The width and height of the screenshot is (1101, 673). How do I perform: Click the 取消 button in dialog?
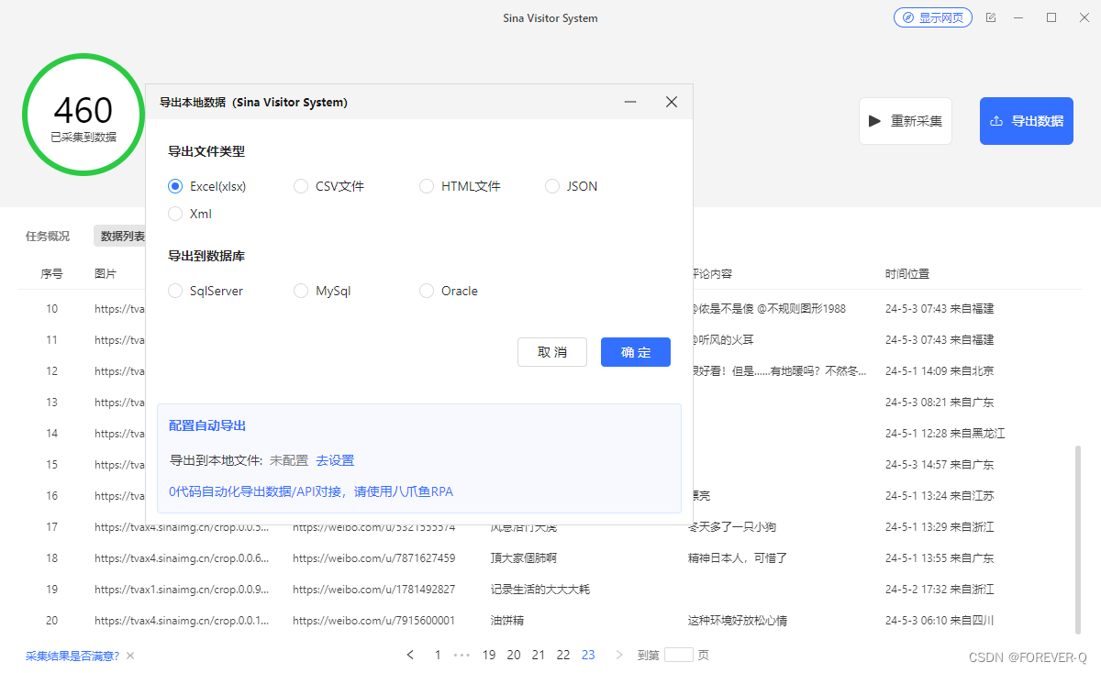click(552, 352)
